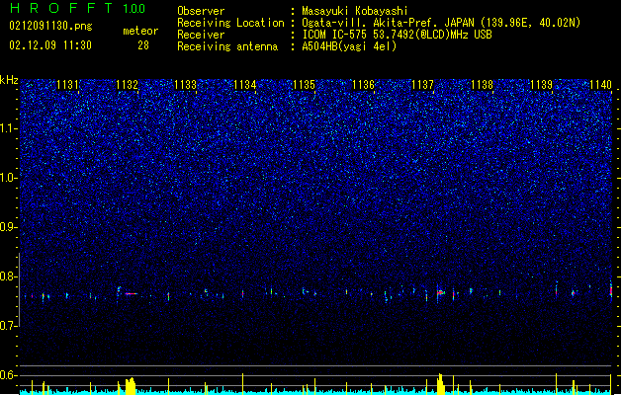Click the wide yellow intensity peak after 1137
The image size is (622, 395).
(x=440, y=384)
